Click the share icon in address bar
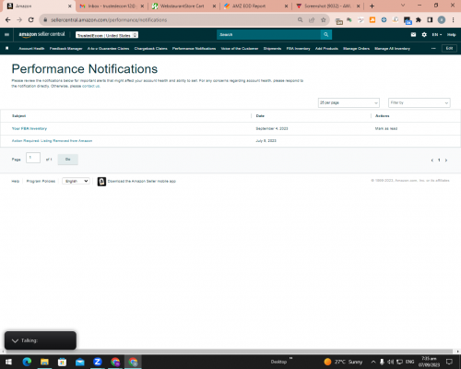This screenshot has height=369, width=461. pyautogui.click(x=312, y=20)
